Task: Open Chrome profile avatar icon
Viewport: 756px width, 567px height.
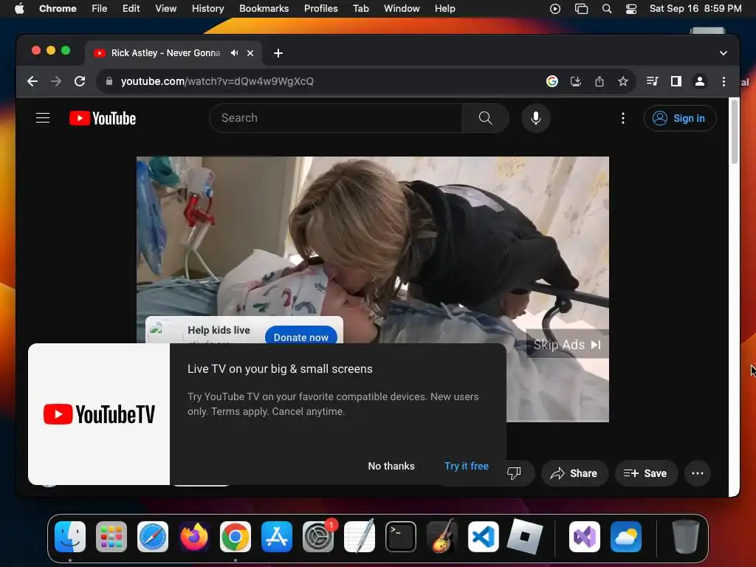Action: pyautogui.click(x=700, y=81)
